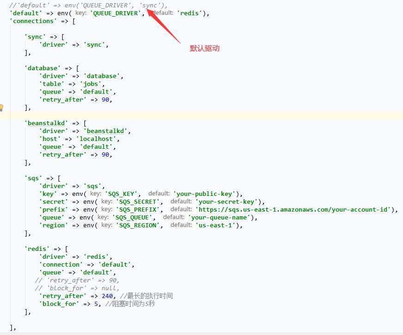Click the 'jobs' table value
Screen dimensions: 403x335
point(91,84)
